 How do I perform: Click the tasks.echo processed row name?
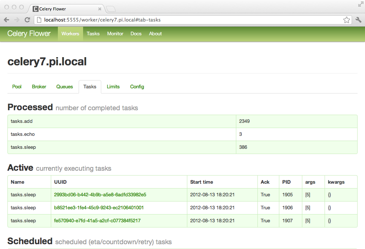23,134
